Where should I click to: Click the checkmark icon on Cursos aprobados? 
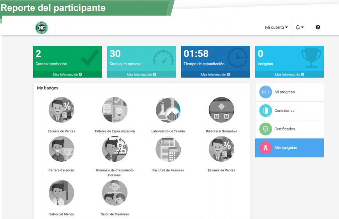[90, 58]
